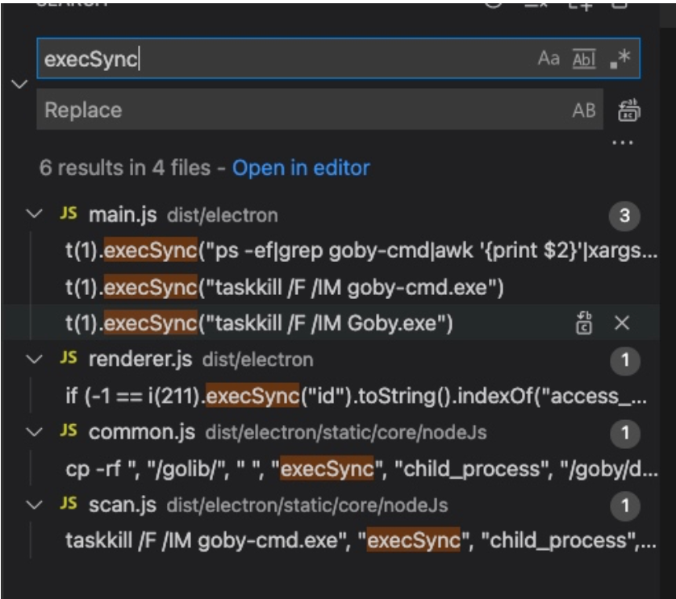Image resolution: width=676 pixels, height=599 pixels.
Task: Open results in editor link
Action: 301,168
